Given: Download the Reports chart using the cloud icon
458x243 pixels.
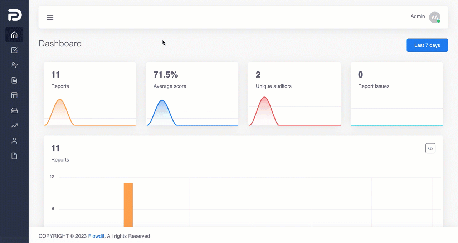Looking at the screenshot, I should click(x=430, y=148).
